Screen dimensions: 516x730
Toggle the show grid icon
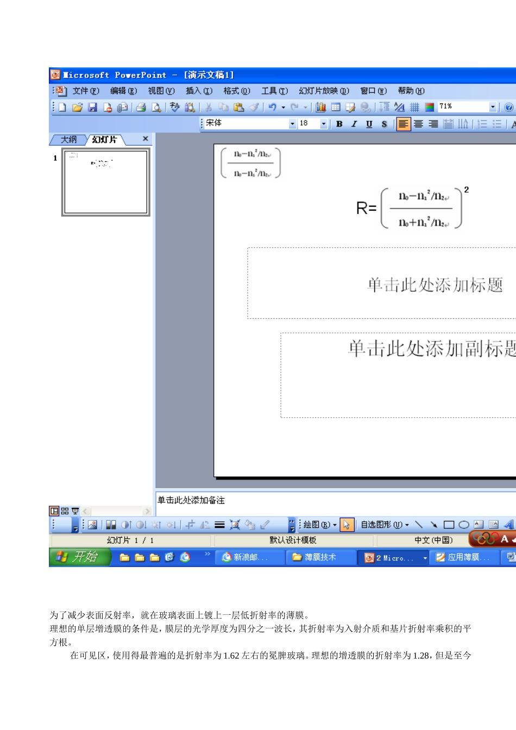click(414, 108)
